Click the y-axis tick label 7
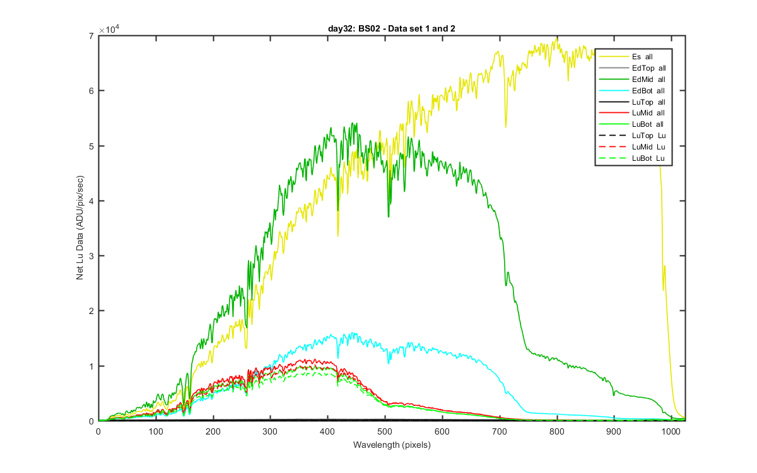The width and height of the screenshot is (757, 473). [x=92, y=36]
